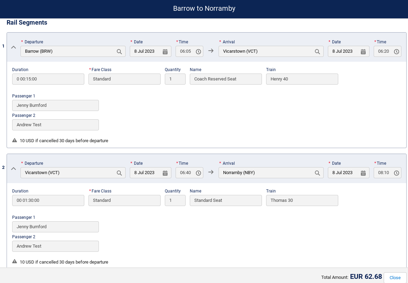Click Coach Reserved Seat name field

pos(226,79)
